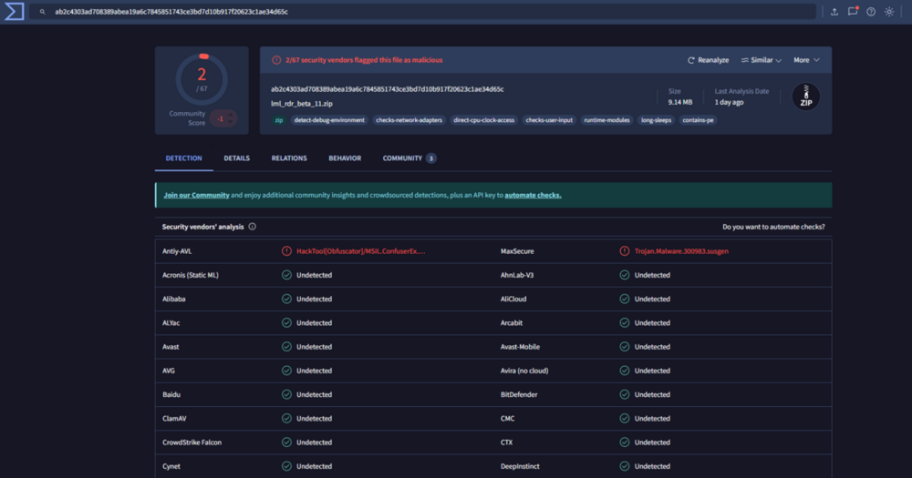Click the checks-user-input tag
The image size is (912, 478).
pyautogui.click(x=549, y=120)
